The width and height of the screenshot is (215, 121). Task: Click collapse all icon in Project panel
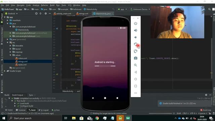point(40,13)
